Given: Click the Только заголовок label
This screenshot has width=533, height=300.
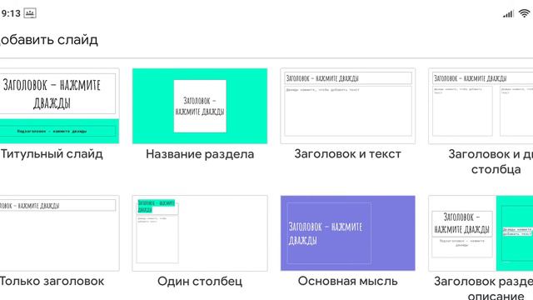Looking at the screenshot, I should pos(52,282).
